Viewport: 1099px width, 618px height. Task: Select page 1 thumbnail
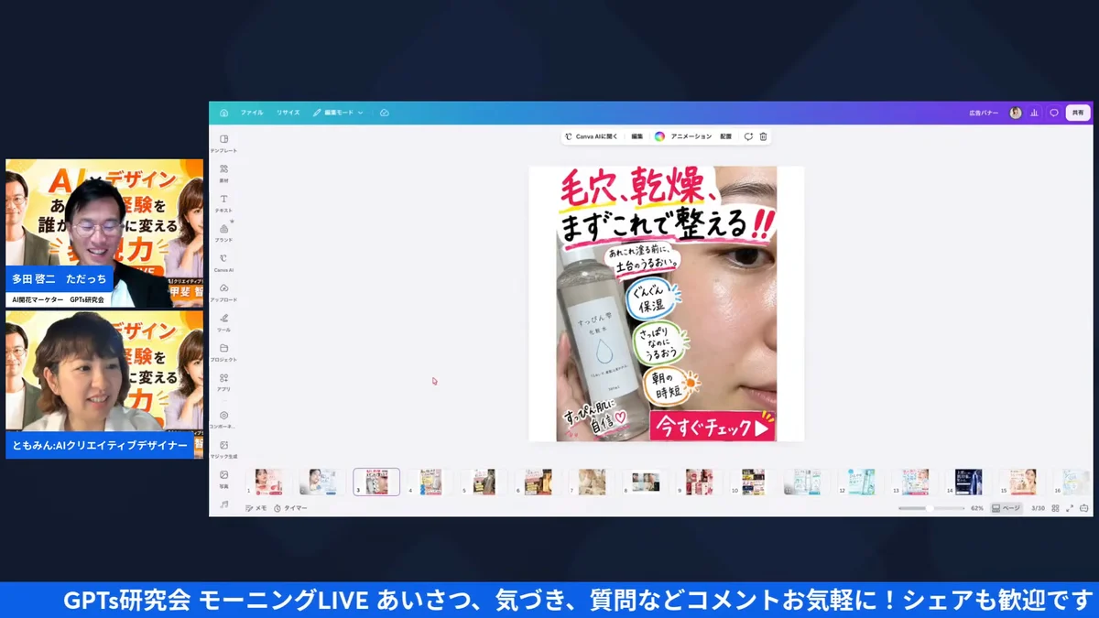tap(268, 482)
